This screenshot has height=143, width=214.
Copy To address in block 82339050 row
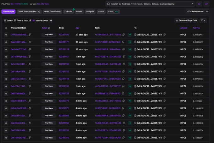pos(165,138)
